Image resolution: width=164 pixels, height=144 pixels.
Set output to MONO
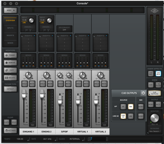151,104
